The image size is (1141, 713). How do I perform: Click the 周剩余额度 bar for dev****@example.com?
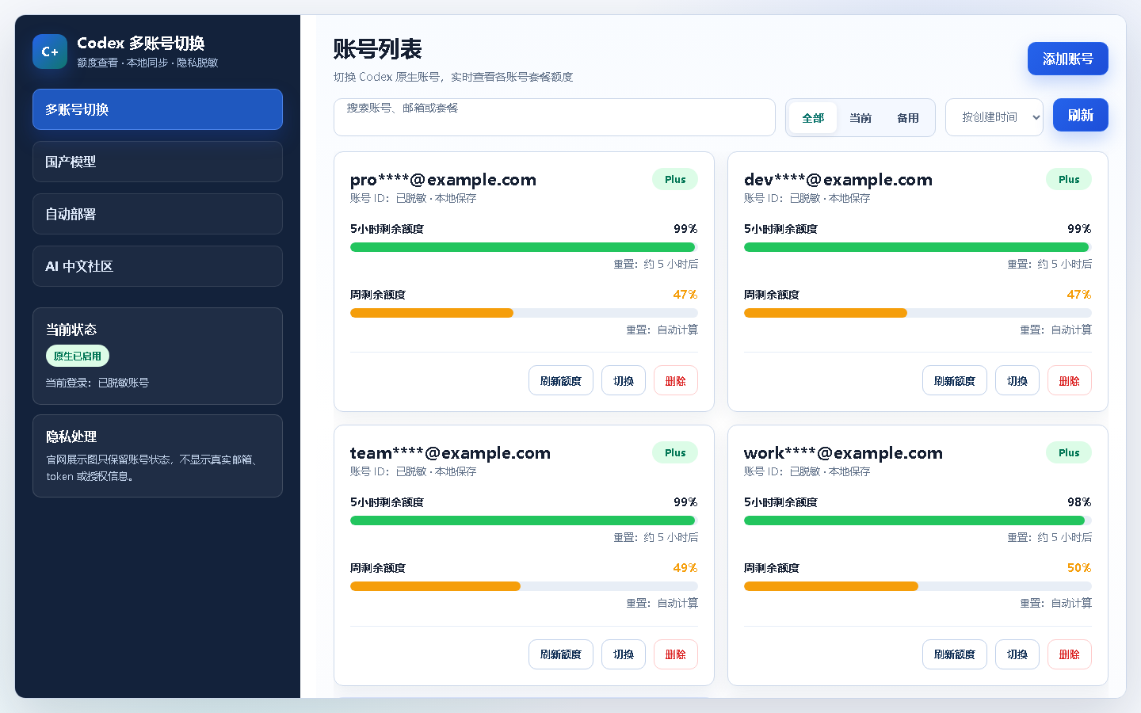(918, 313)
